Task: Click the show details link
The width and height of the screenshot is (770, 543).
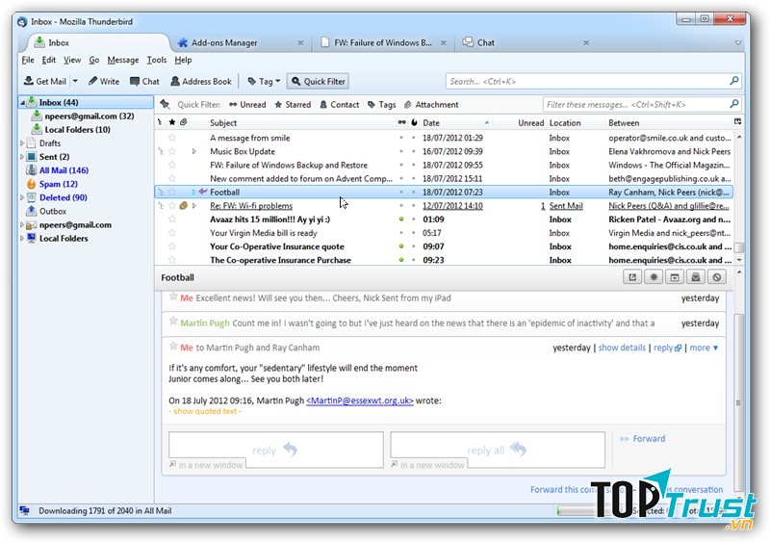Action: tap(622, 348)
